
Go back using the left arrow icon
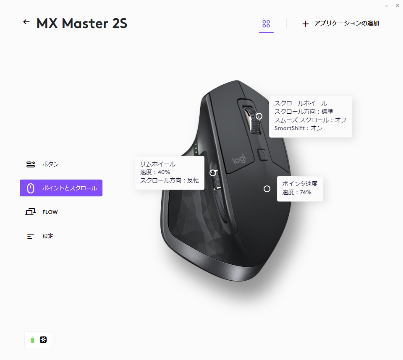point(26,22)
